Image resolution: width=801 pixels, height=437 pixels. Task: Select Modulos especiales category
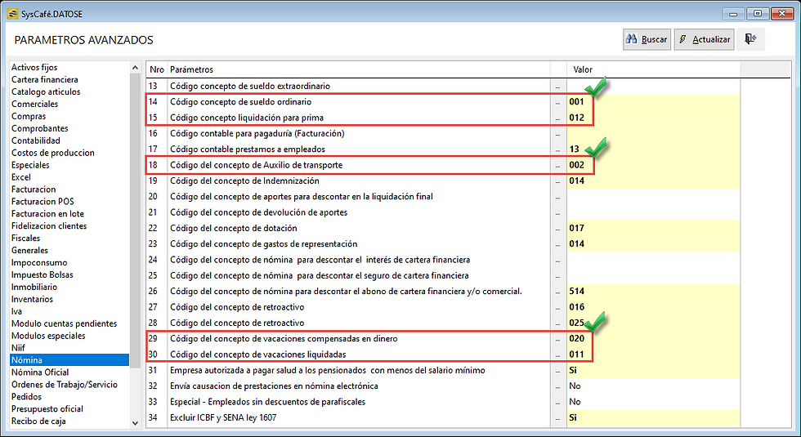point(48,336)
